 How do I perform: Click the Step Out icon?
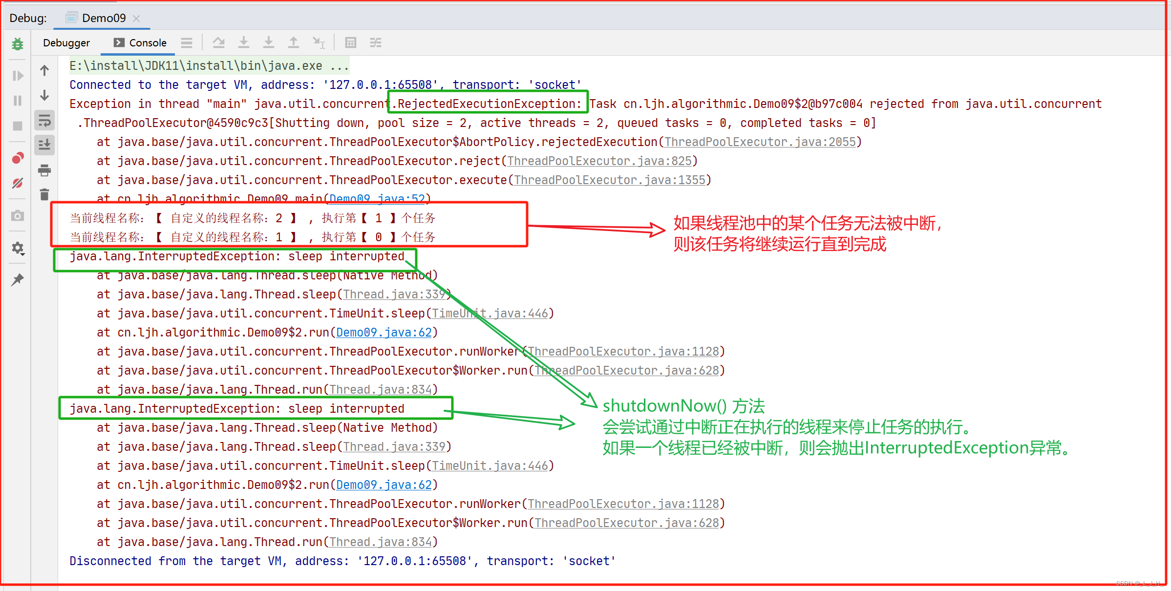tap(294, 43)
